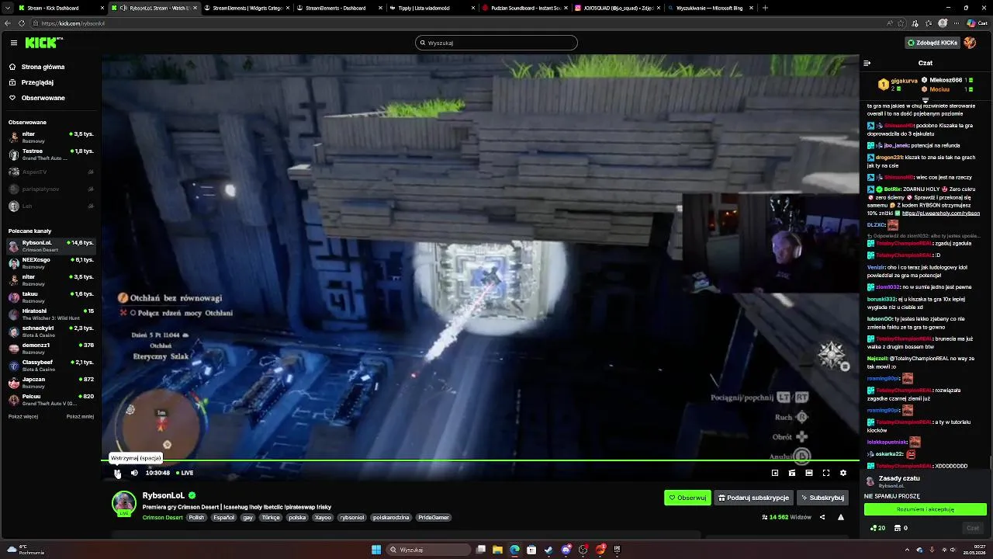Screen dimensions: 993x559
Task: Jump to LIVE indicator in player
Action: coord(185,473)
